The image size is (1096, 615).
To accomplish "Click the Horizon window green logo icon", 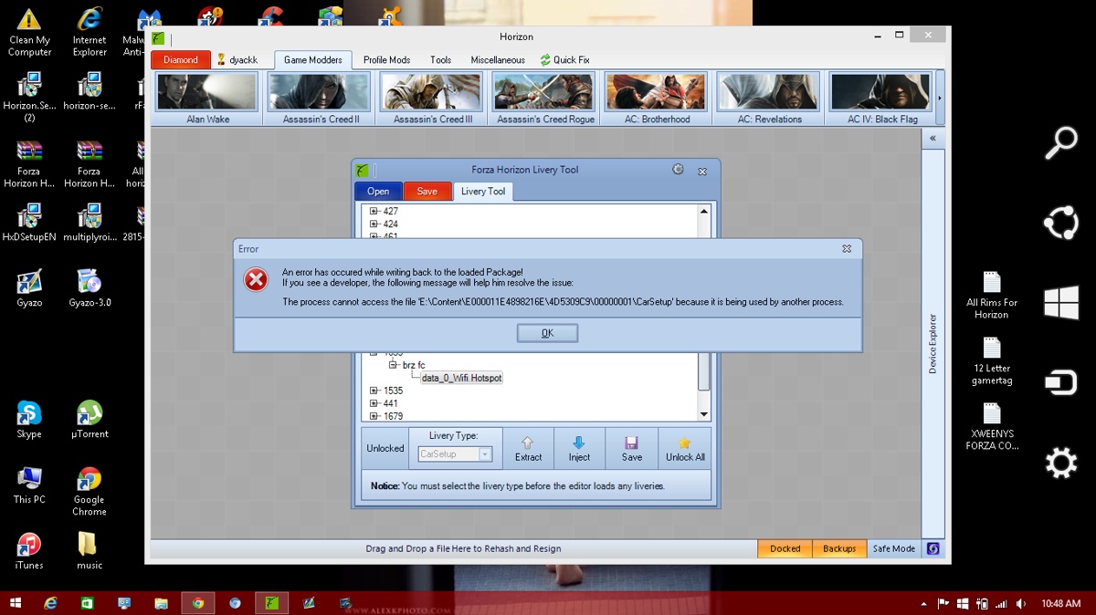I will tap(159, 37).
